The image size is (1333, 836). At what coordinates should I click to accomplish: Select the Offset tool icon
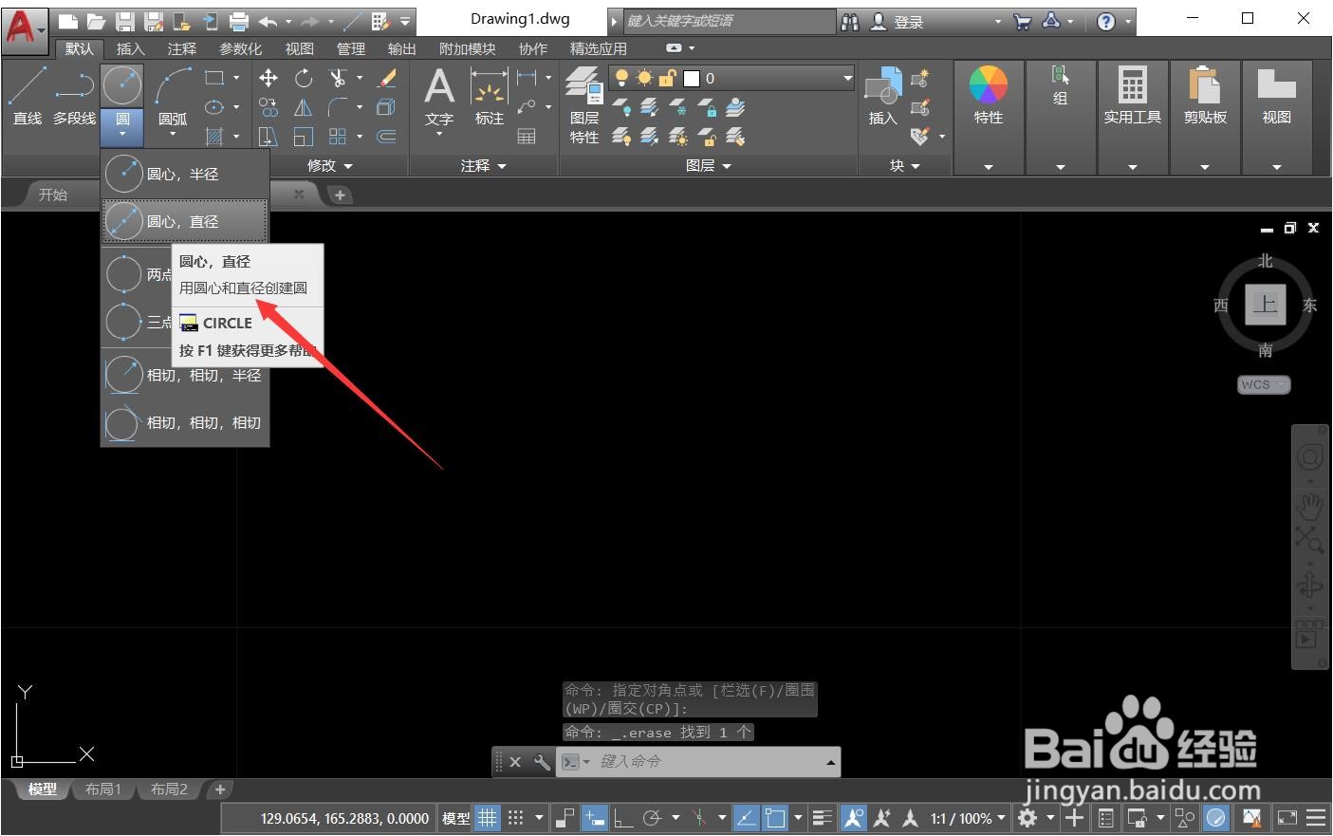(x=387, y=137)
